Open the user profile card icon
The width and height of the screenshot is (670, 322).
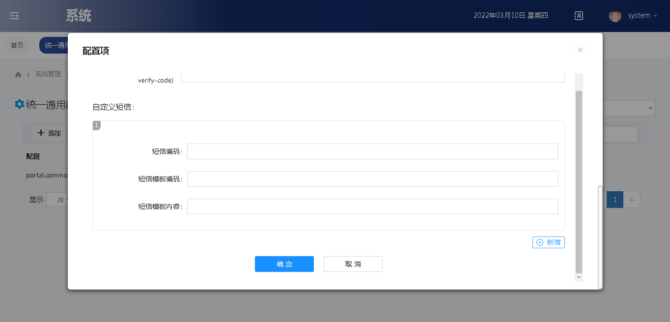579,16
